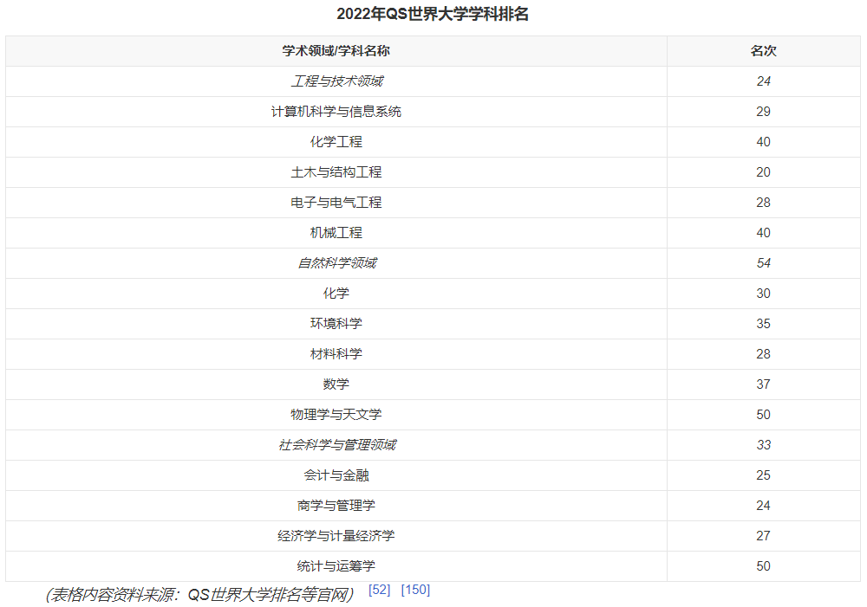Select the 电子与电气工程 cell
The height and width of the screenshot is (607, 867).
336,203
